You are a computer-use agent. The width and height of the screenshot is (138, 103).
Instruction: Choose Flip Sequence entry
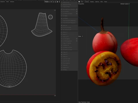pyautogui.click(x=69, y=63)
